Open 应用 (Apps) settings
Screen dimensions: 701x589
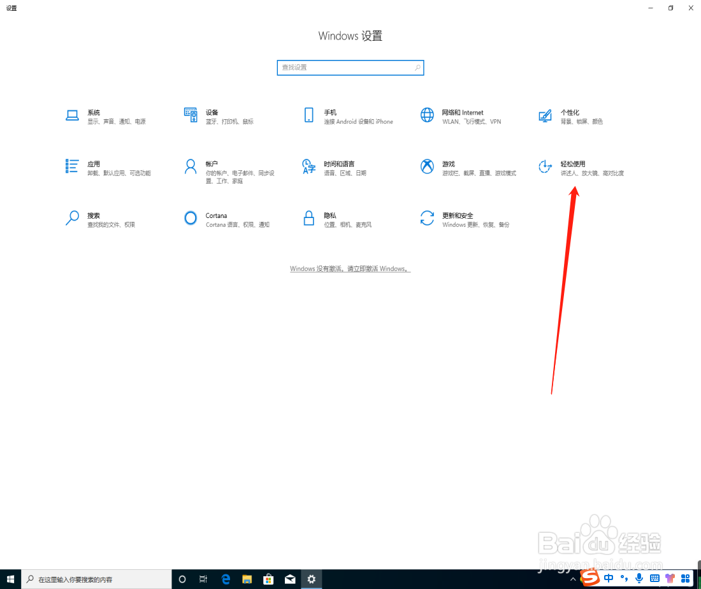pos(93,168)
